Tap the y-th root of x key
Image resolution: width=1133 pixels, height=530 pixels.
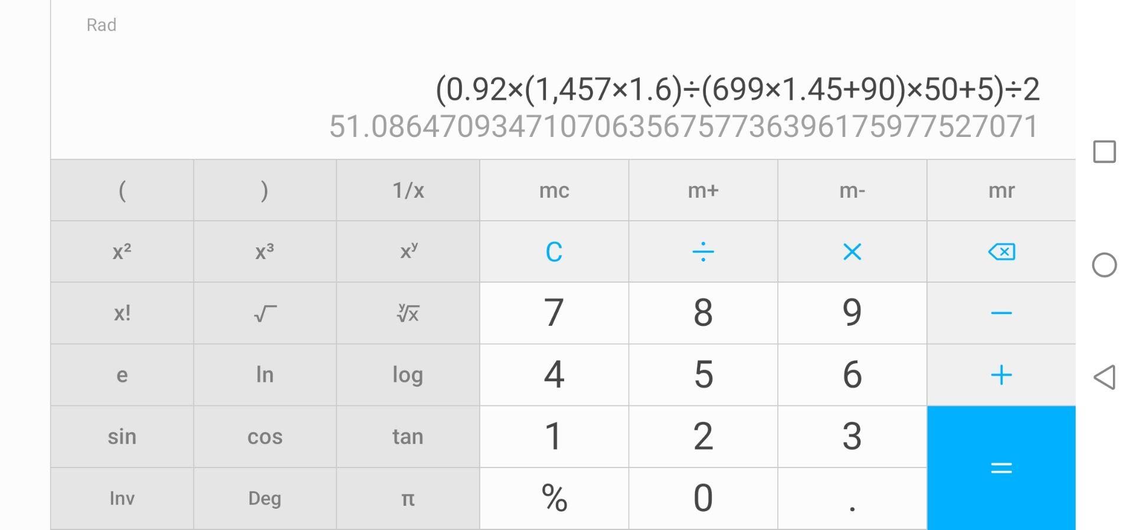tap(408, 313)
